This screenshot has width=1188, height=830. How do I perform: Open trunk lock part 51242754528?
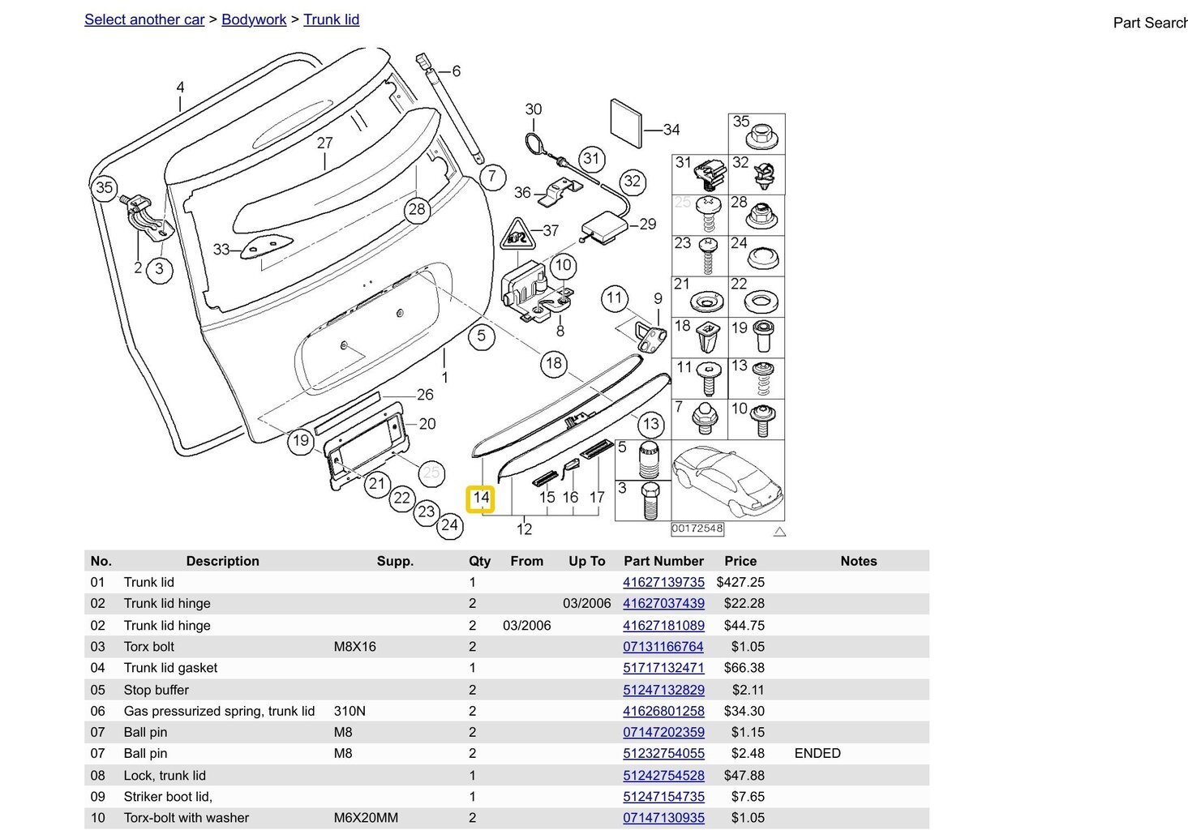[663, 775]
